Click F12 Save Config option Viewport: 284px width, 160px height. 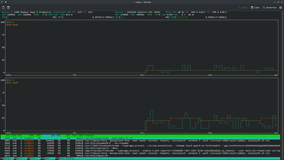point(65,158)
